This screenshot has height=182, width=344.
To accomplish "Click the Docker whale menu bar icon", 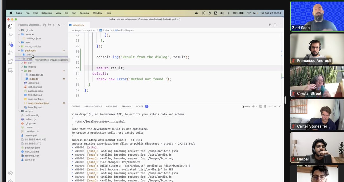I will point(197,13).
